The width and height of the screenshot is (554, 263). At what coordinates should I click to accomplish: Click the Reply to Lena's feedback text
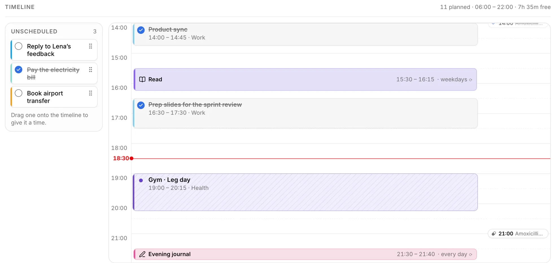[49, 50]
